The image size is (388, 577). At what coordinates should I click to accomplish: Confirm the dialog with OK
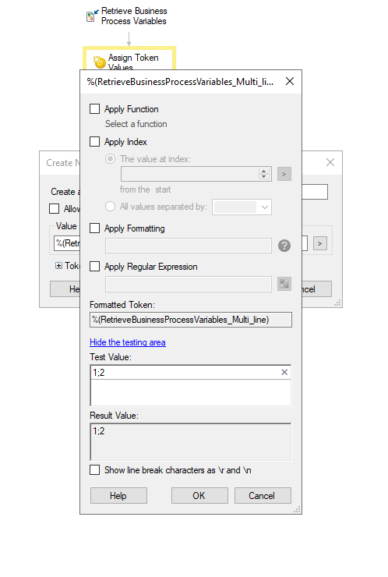click(x=199, y=496)
